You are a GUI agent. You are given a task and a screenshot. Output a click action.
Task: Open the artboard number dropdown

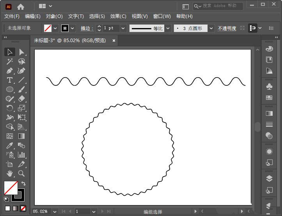point(94,211)
